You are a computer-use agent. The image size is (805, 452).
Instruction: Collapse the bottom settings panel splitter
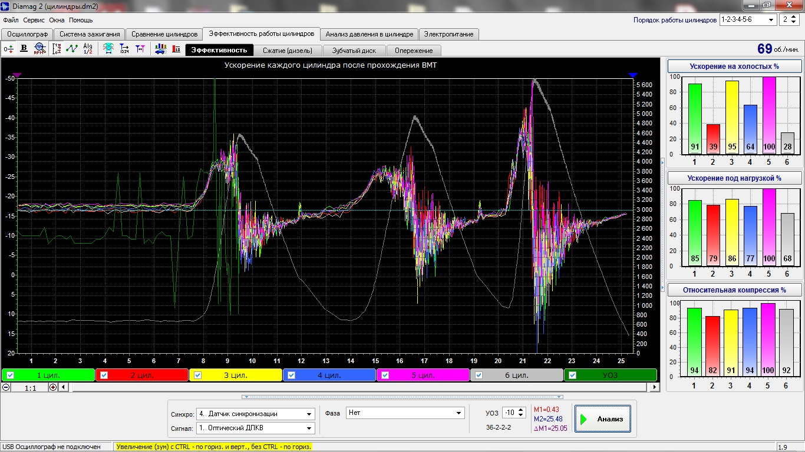[x=402, y=397]
